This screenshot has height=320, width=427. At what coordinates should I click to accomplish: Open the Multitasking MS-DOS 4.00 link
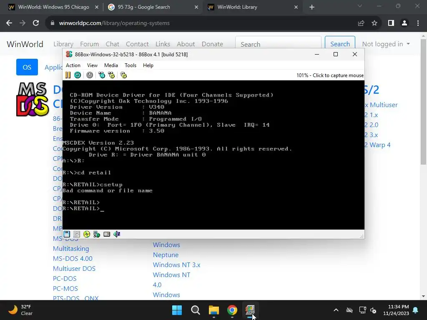pyautogui.click(x=73, y=254)
